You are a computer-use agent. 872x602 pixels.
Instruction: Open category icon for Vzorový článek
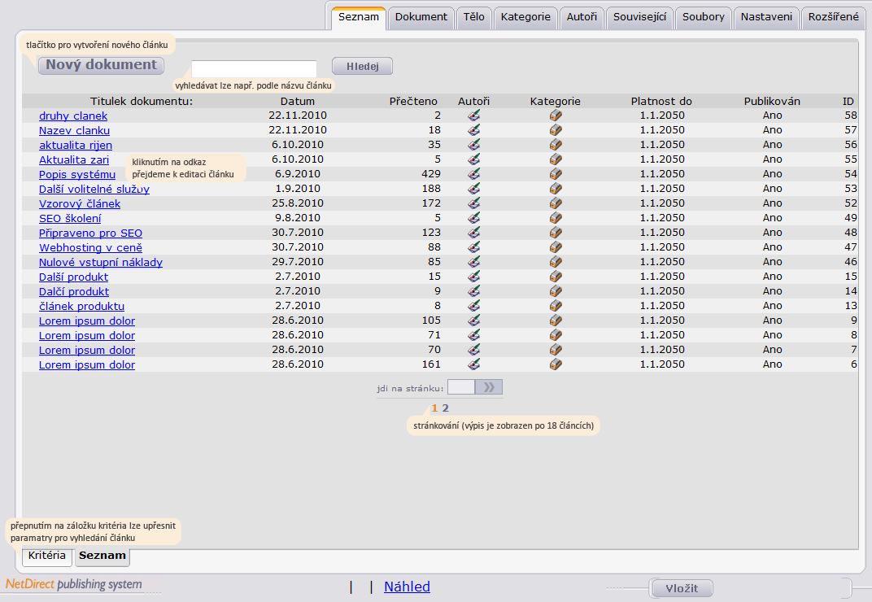[556, 203]
